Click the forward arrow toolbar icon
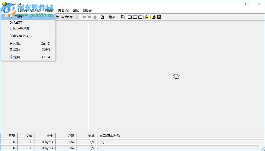 (x=90, y=17)
